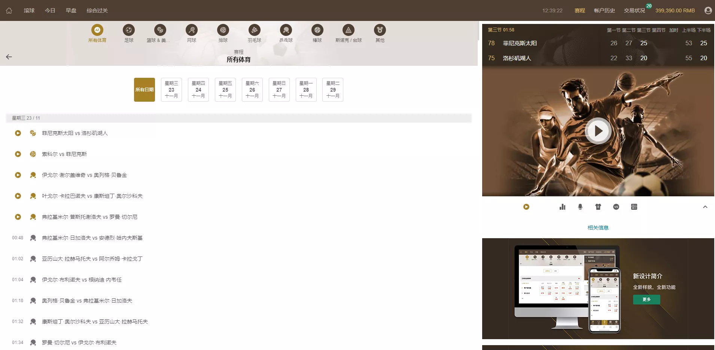715x350 pixels.
Task: Click the 相关信息 link
Action: point(598,228)
